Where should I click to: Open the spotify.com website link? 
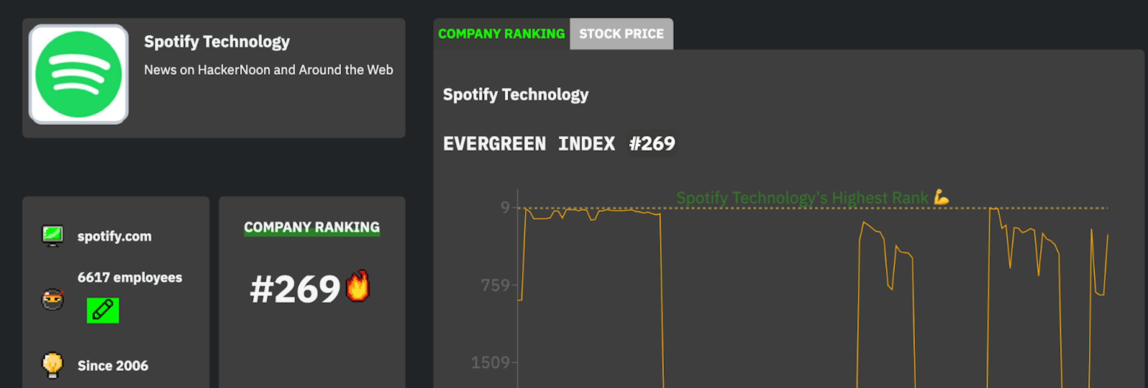115,236
